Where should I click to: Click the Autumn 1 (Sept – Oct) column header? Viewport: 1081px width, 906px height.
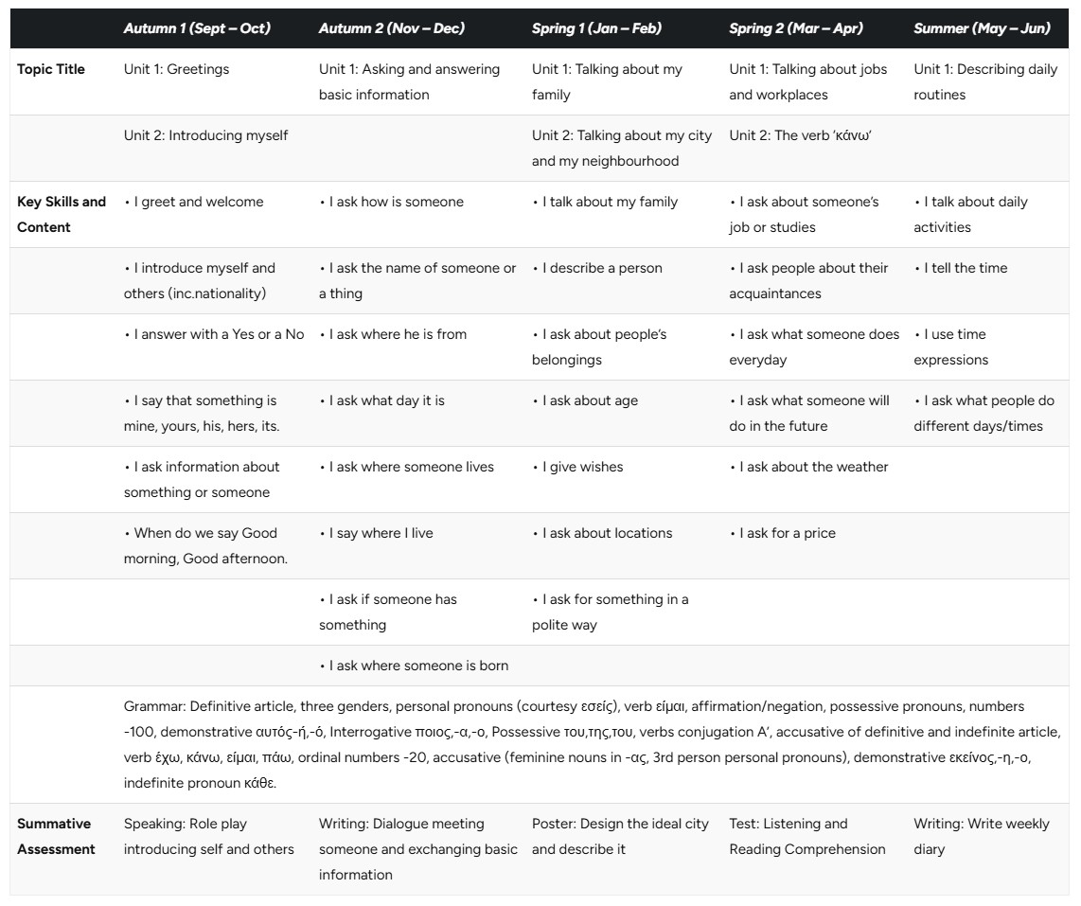coord(197,28)
